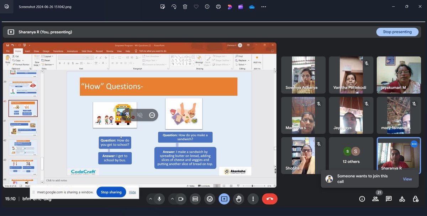Click the 12 others participants tile

pos(351,156)
